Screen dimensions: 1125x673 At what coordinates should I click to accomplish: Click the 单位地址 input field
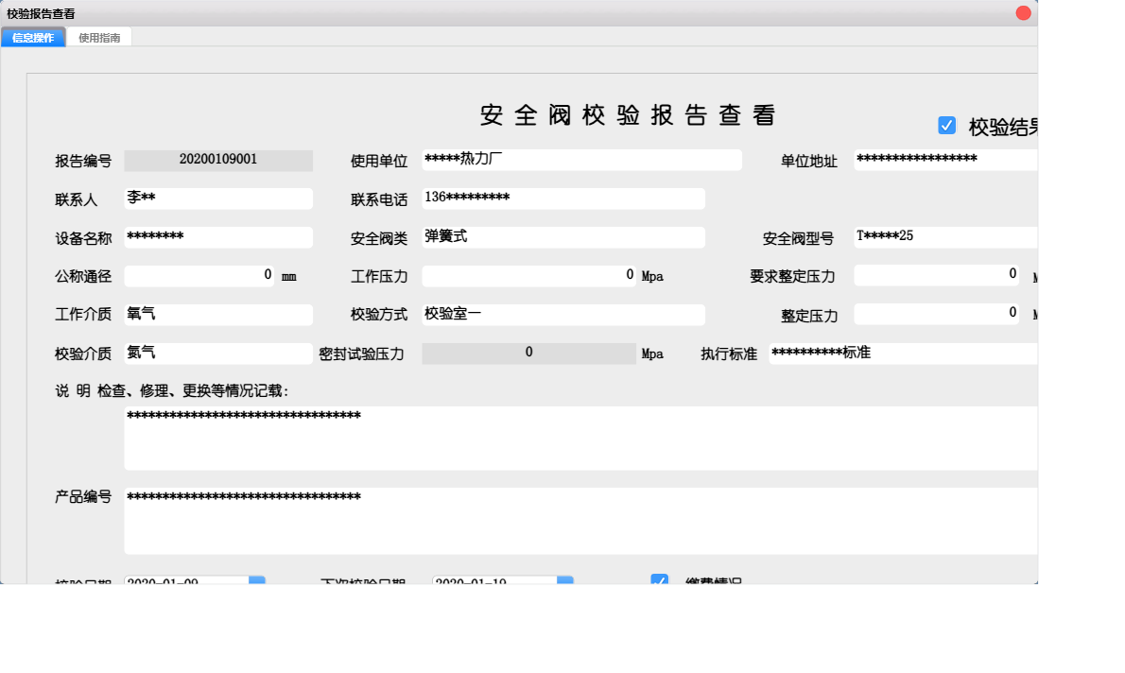945,160
